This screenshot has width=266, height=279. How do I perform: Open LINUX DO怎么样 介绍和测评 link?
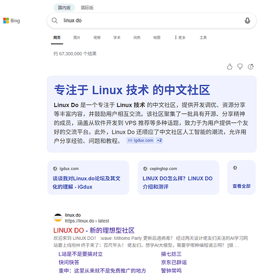(178, 182)
